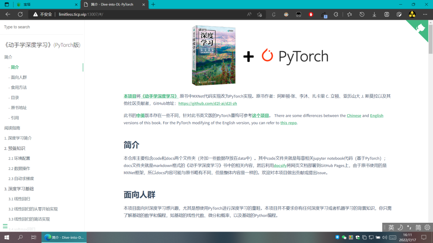Open section 3.2 线性回归的从零开始实现
433x243 pixels.
(x=33, y=209)
